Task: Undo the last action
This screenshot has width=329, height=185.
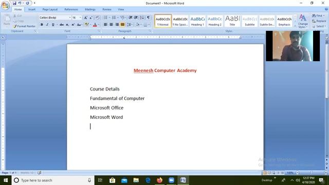Action: click(20, 3)
